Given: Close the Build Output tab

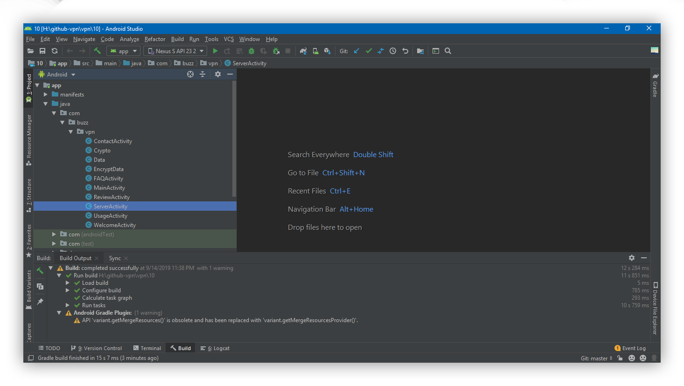Looking at the screenshot, I should [97, 258].
